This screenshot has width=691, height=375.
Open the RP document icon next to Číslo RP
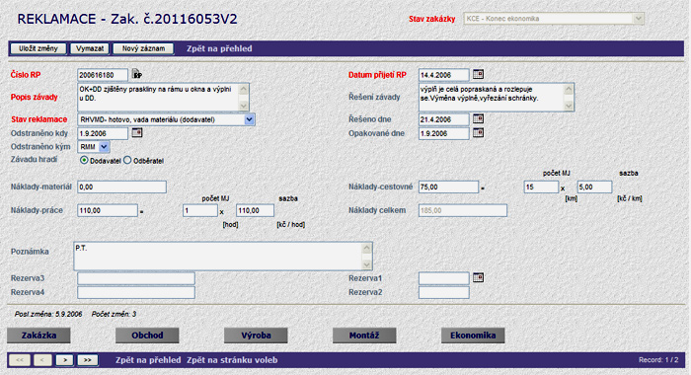(137, 74)
